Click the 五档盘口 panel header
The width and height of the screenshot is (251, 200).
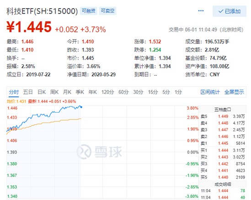[223, 109]
